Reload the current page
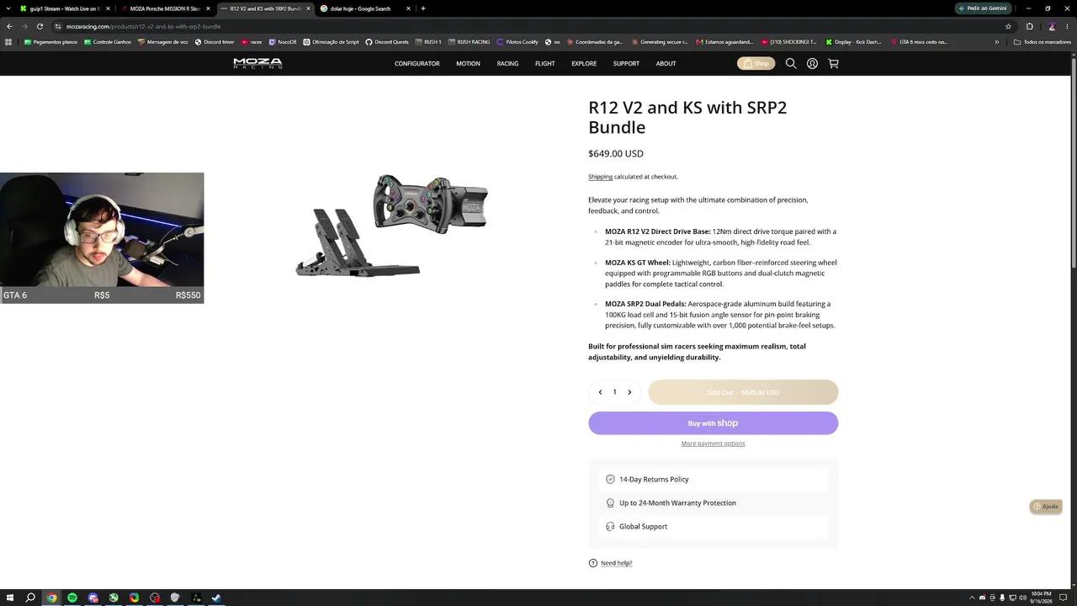 click(40, 26)
